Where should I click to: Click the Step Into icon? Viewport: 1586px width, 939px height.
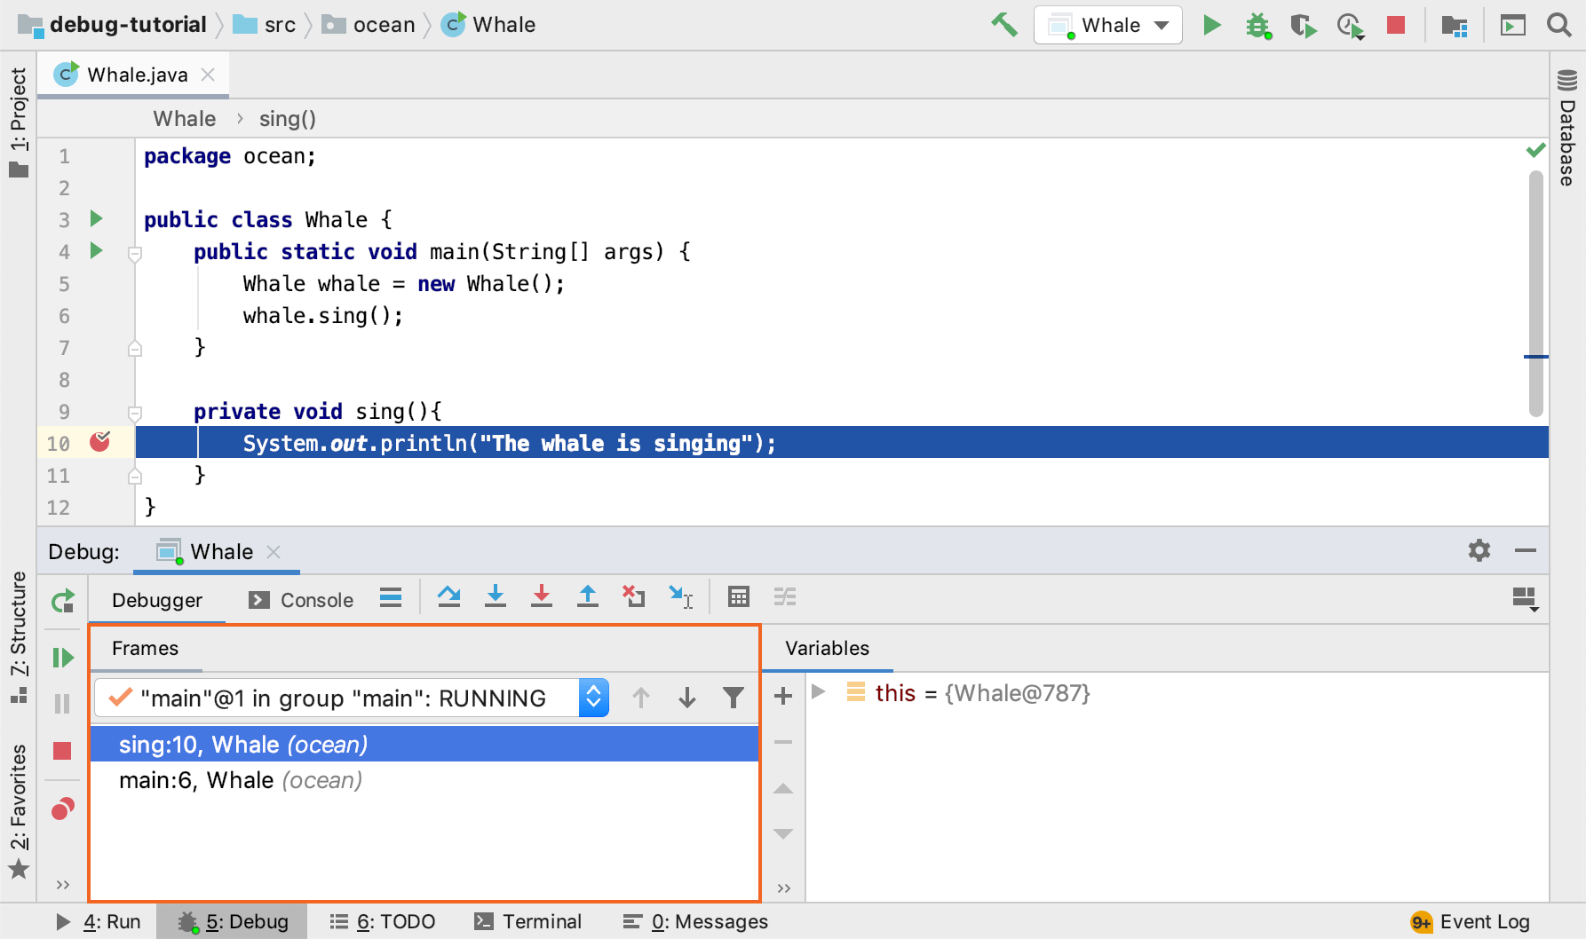pos(496,597)
